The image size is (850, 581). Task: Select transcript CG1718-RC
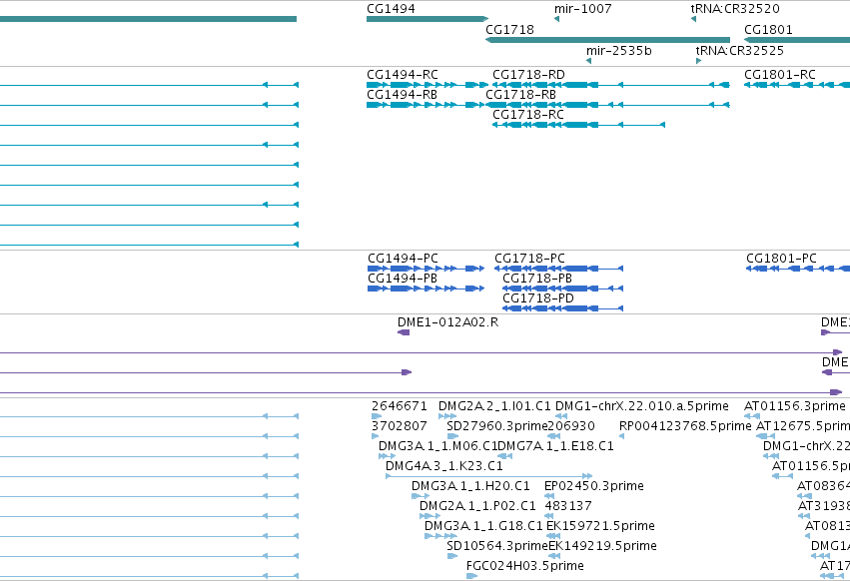pos(578,125)
